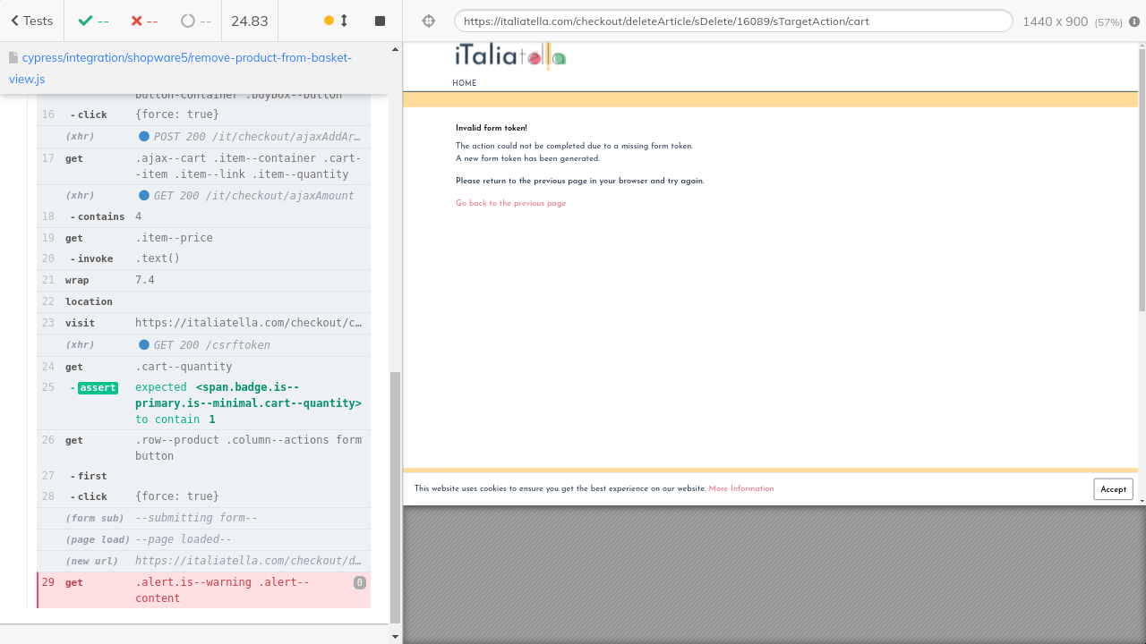Viewport: 1146px width, 644px height.
Task: Click the command log scrollbar down arrow
Action: point(395,637)
